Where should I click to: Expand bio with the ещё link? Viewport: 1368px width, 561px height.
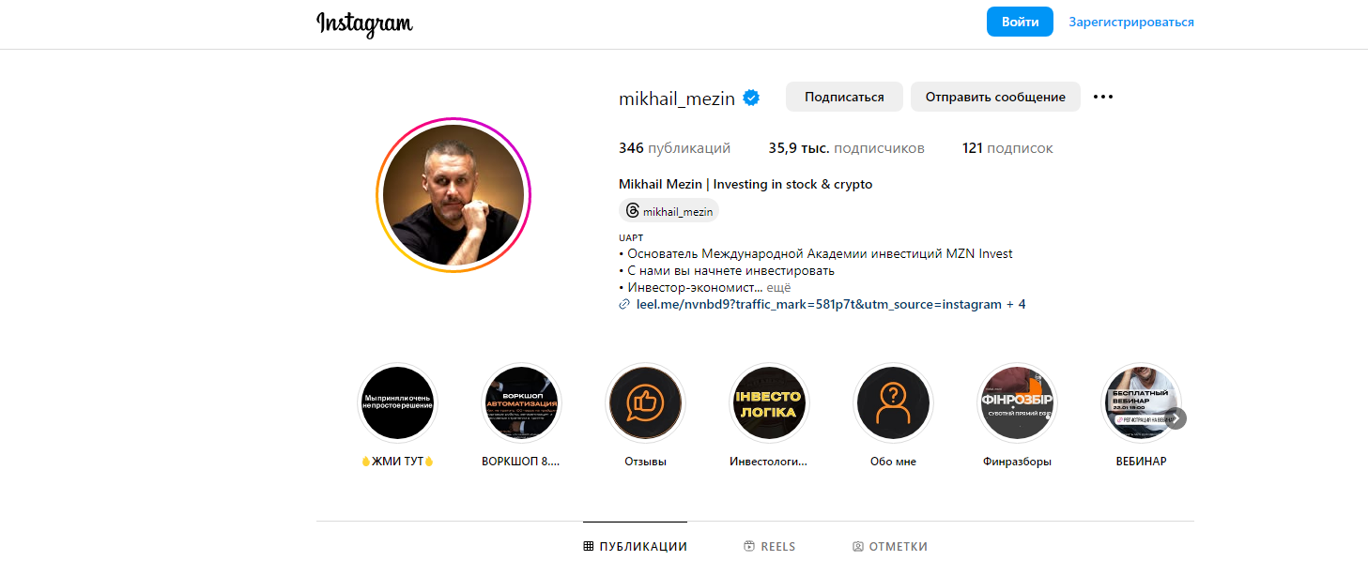click(x=779, y=288)
